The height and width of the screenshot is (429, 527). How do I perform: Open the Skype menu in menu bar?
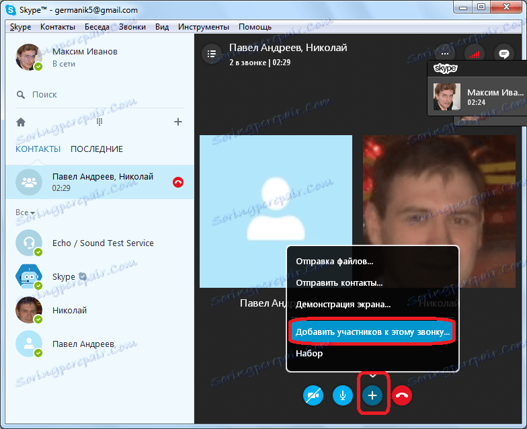click(20, 27)
